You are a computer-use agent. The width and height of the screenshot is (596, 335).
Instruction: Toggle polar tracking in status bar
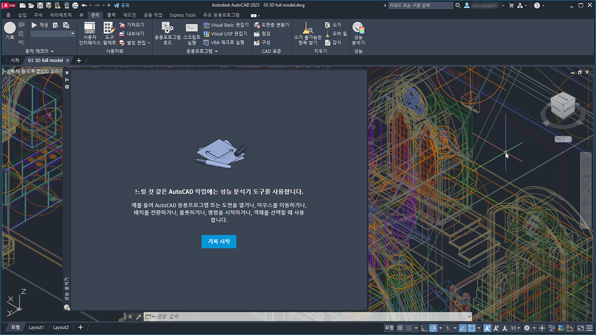(433, 328)
